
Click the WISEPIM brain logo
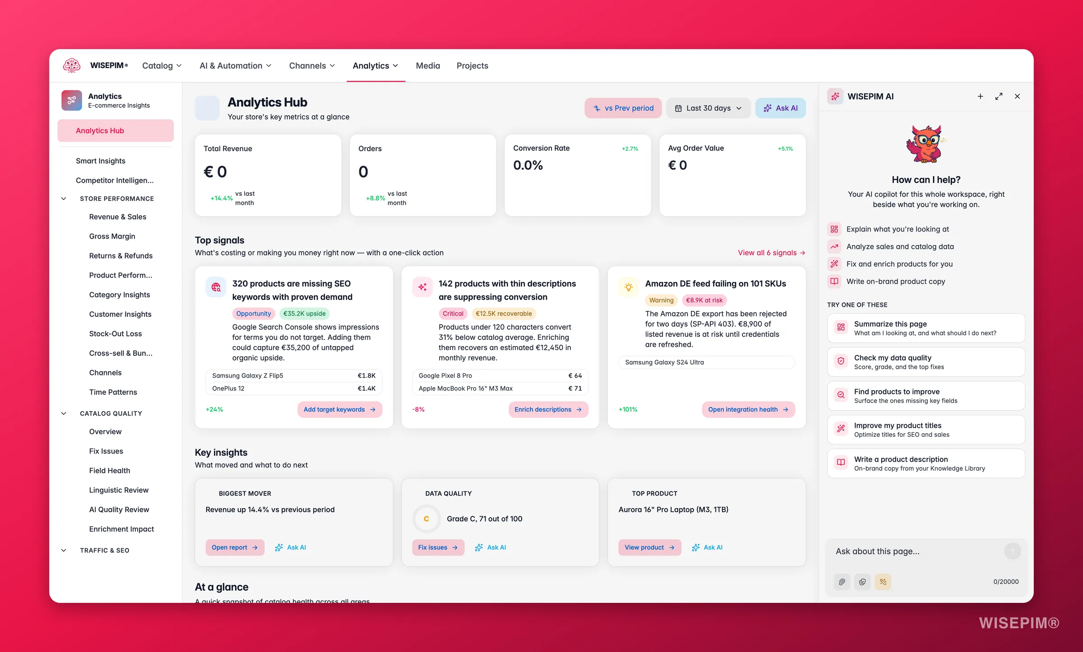[71, 65]
